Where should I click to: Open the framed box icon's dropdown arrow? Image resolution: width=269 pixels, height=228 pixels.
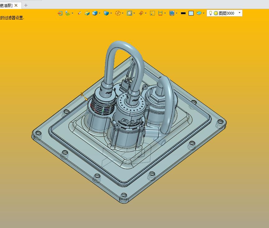[134, 13]
